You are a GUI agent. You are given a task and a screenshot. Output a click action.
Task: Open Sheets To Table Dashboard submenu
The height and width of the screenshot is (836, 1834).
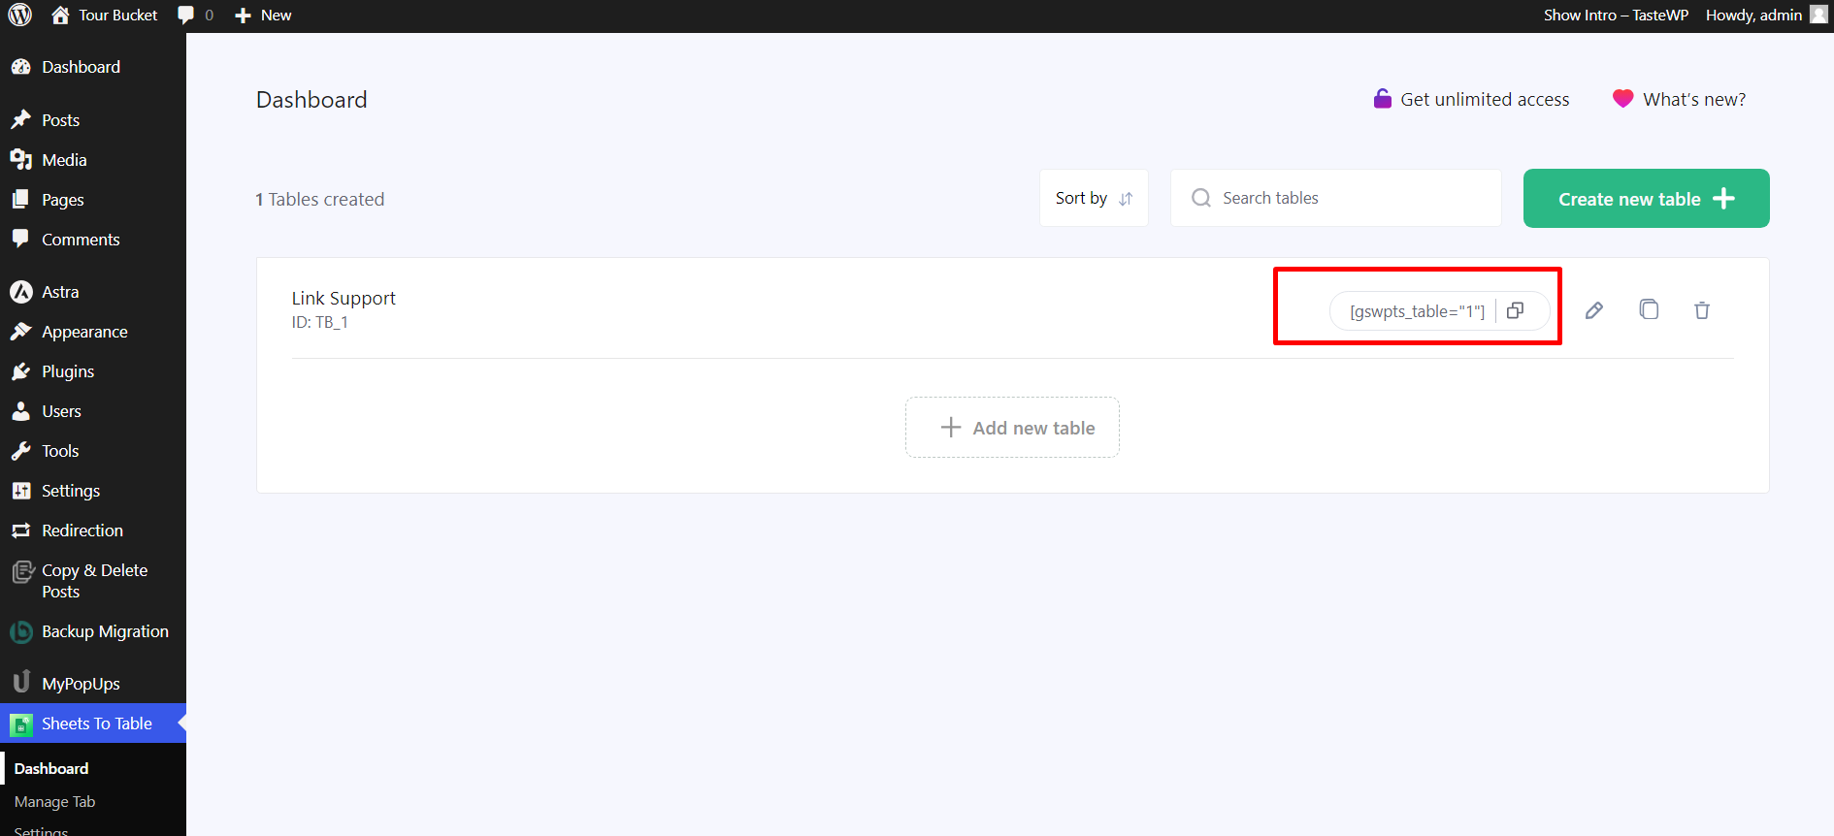[51, 768]
